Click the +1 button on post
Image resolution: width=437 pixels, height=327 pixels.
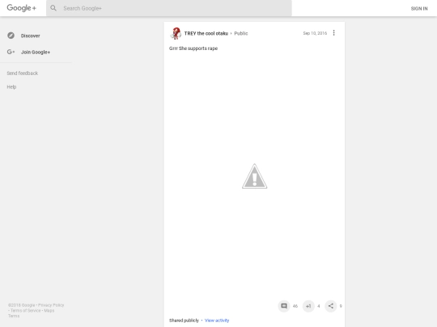point(308,306)
